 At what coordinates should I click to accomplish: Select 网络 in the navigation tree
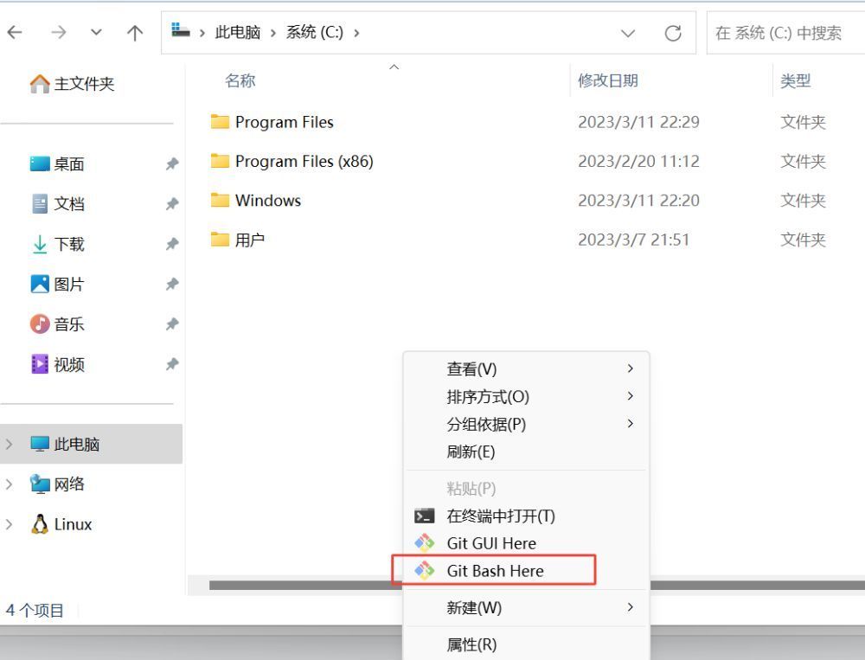57,484
